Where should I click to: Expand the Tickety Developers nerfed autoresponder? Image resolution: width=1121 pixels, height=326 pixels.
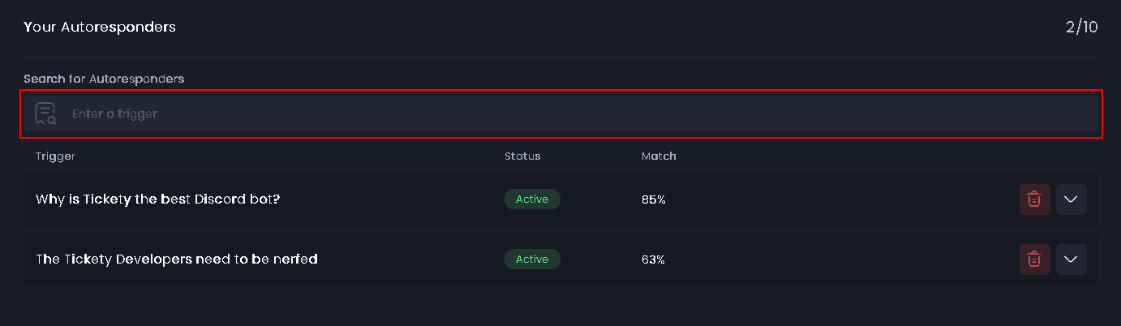click(1071, 260)
